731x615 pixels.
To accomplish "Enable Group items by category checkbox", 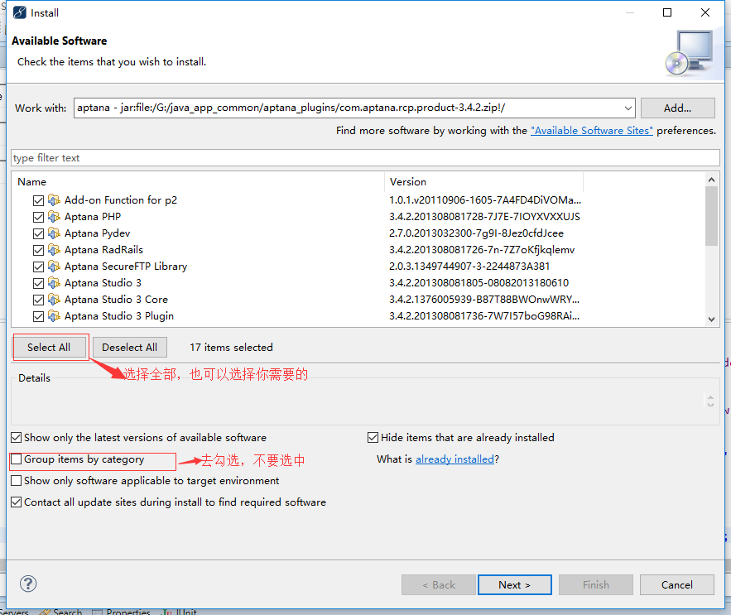I will coord(17,459).
